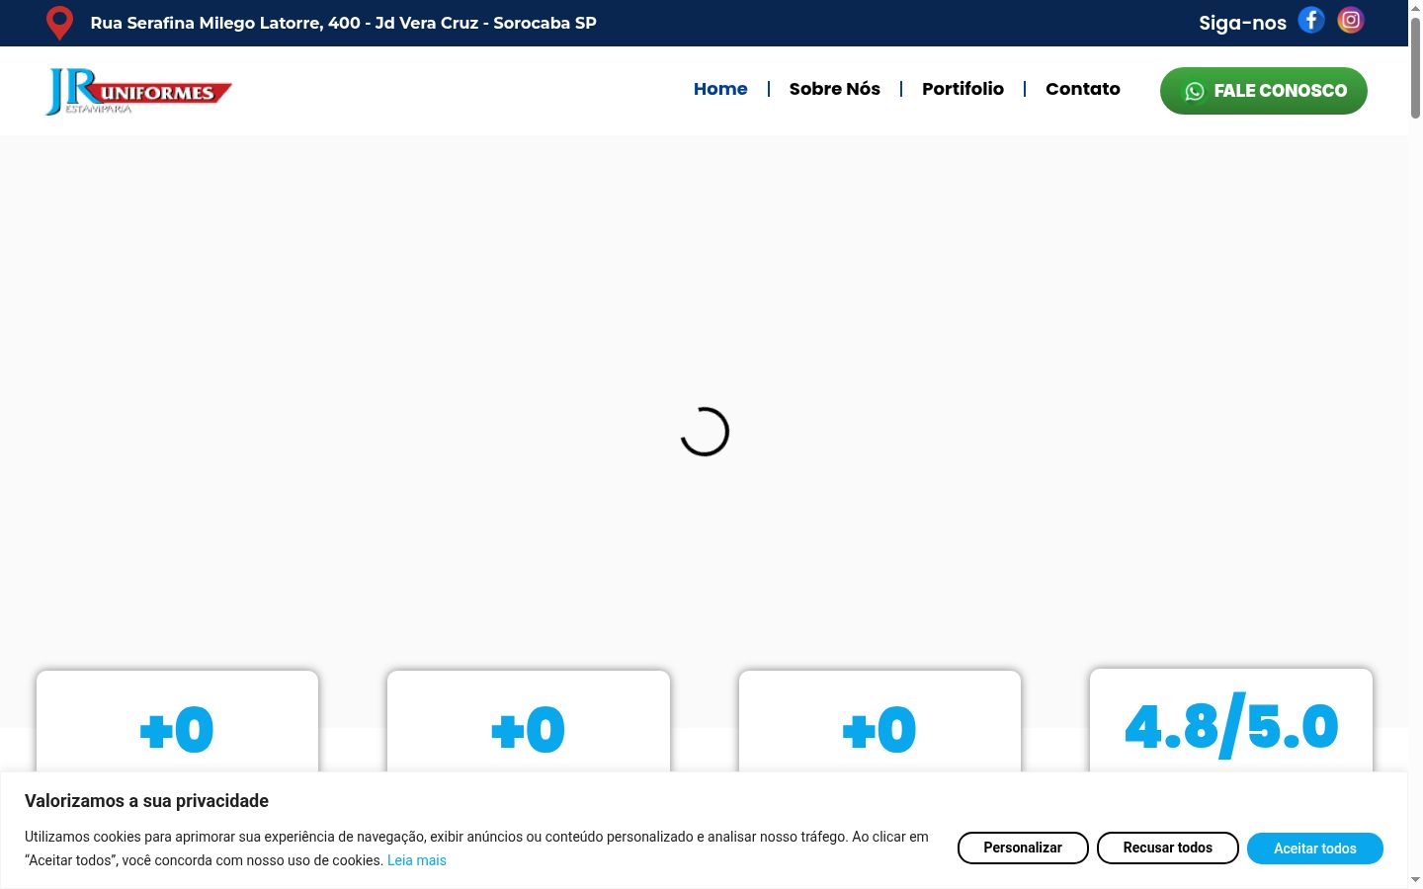Viewport: 1423px width, 889px height.
Task: Click the page vertical scrollbar thumb
Action: coord(1415,67)
